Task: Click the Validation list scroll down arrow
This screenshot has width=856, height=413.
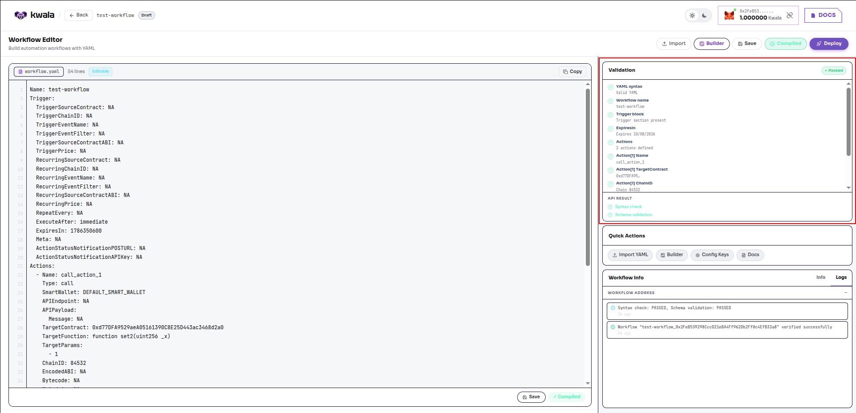Action: click(x=848, y=188)
